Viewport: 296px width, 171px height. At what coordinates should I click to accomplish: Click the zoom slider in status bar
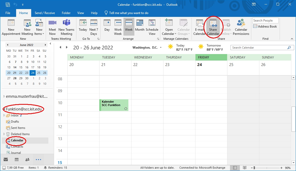pyautogui.click(x=268, y=168)
